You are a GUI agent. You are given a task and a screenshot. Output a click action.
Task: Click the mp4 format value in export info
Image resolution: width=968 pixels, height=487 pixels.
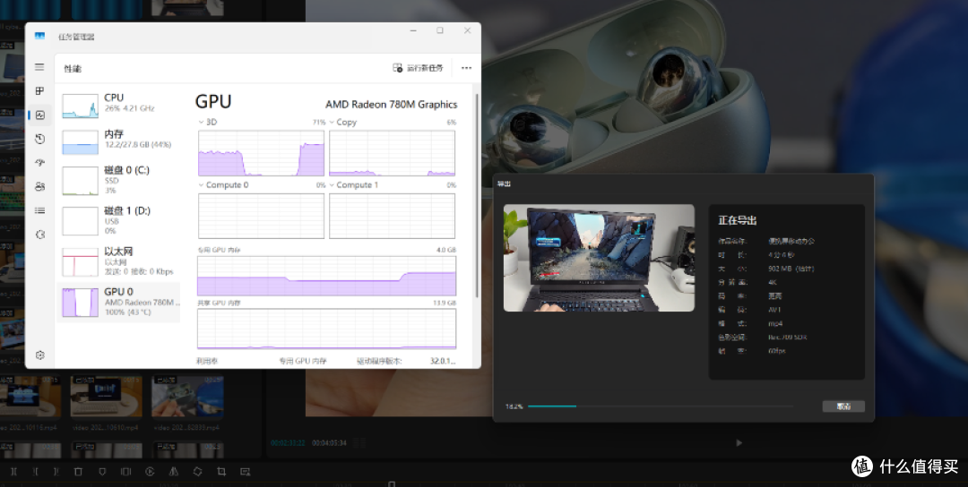tap(774, 323)
